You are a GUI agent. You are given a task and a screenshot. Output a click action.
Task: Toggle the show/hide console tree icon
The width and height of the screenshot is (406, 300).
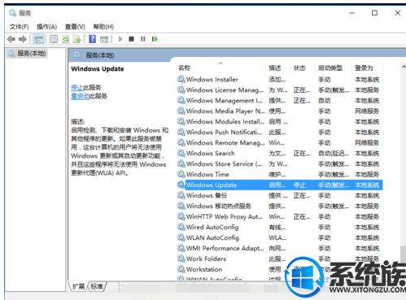pyautogui.click(x=38, y=39)
